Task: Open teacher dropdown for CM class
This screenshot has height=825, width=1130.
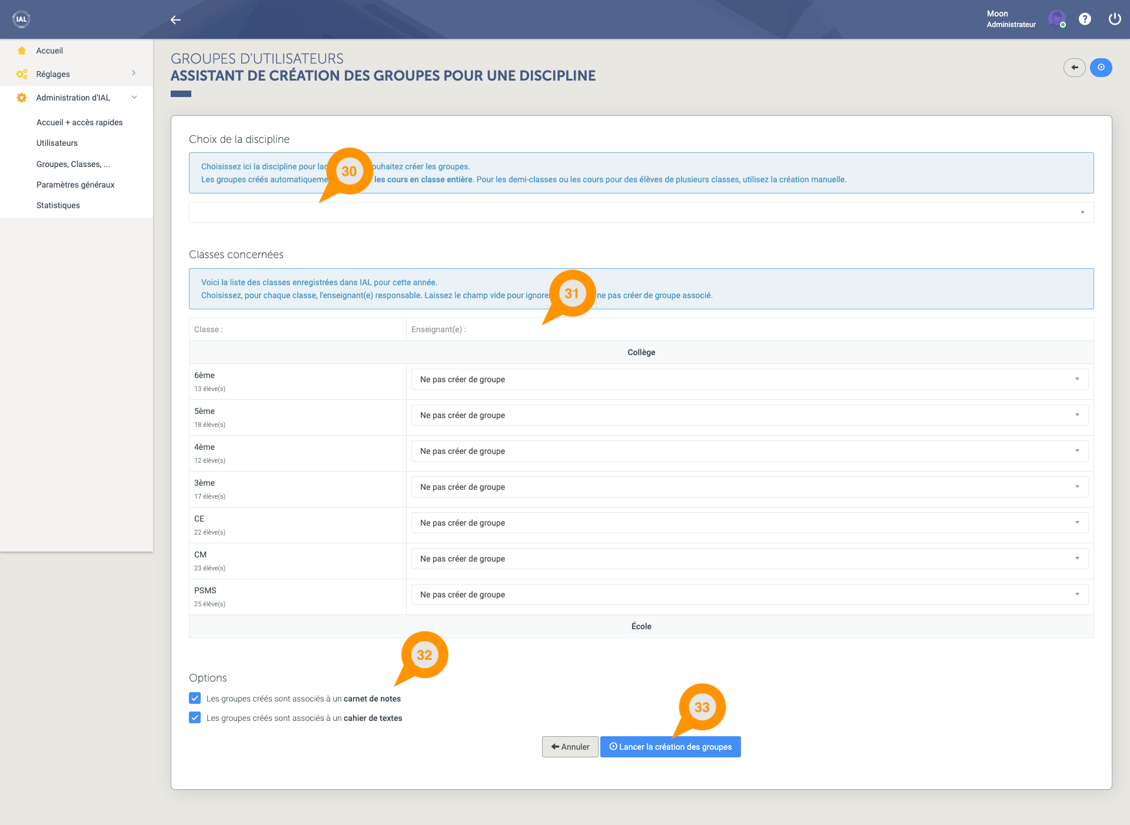Action: [750, 559]
